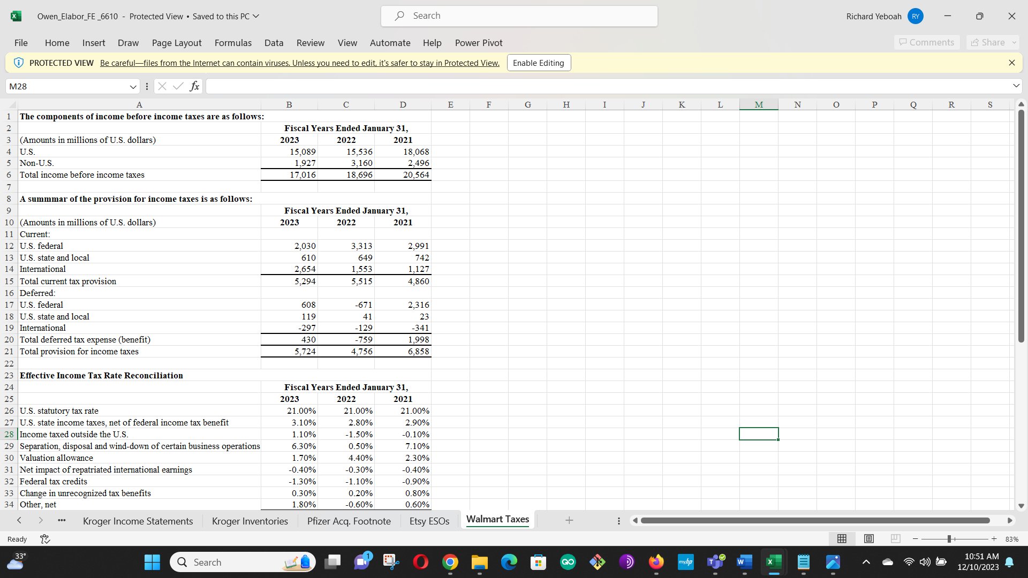Switch to the Kroger Inventories sheet tab
Image resolution: width=1028 pixels, height=578 pixels.
pos(250,521)
